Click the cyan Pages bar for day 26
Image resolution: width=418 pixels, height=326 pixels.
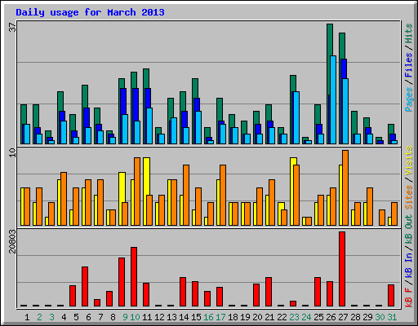(x=333, y=99)
